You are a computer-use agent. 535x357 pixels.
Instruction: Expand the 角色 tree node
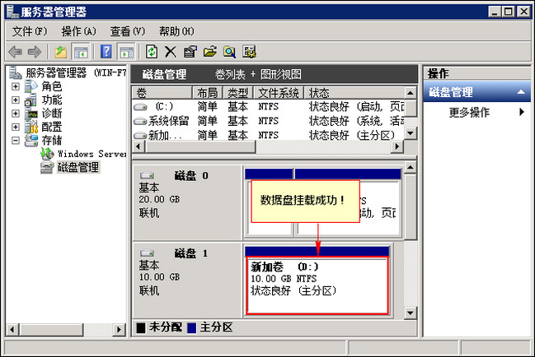[x=16, y=86]
